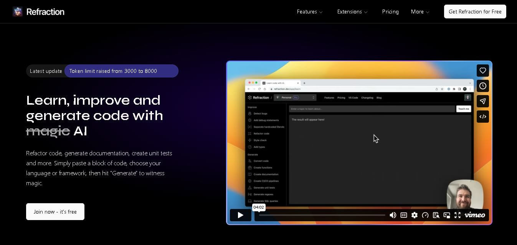Click the 'Learn, improve and generate code' headline

tap(94, 115)
